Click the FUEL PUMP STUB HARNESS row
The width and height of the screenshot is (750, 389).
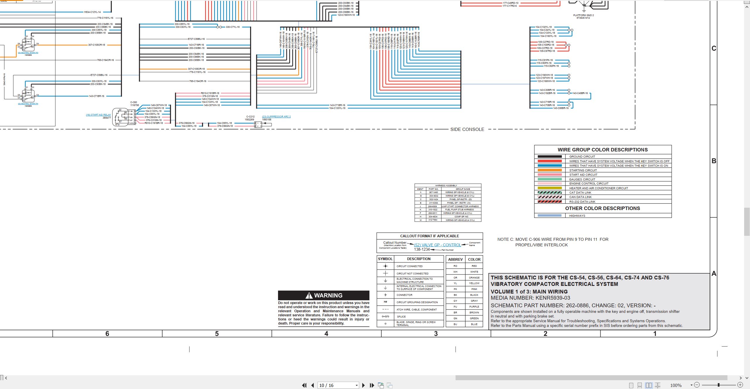tap(448, 210)
